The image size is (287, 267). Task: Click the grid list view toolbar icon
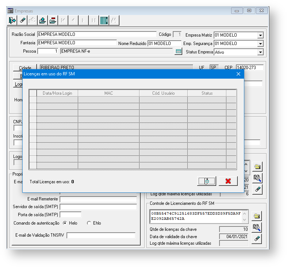pos(104,20)
